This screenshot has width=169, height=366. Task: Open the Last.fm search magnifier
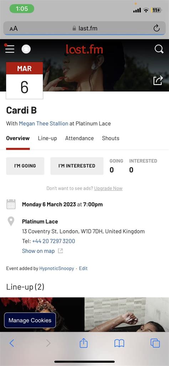(x=159, y=49)
